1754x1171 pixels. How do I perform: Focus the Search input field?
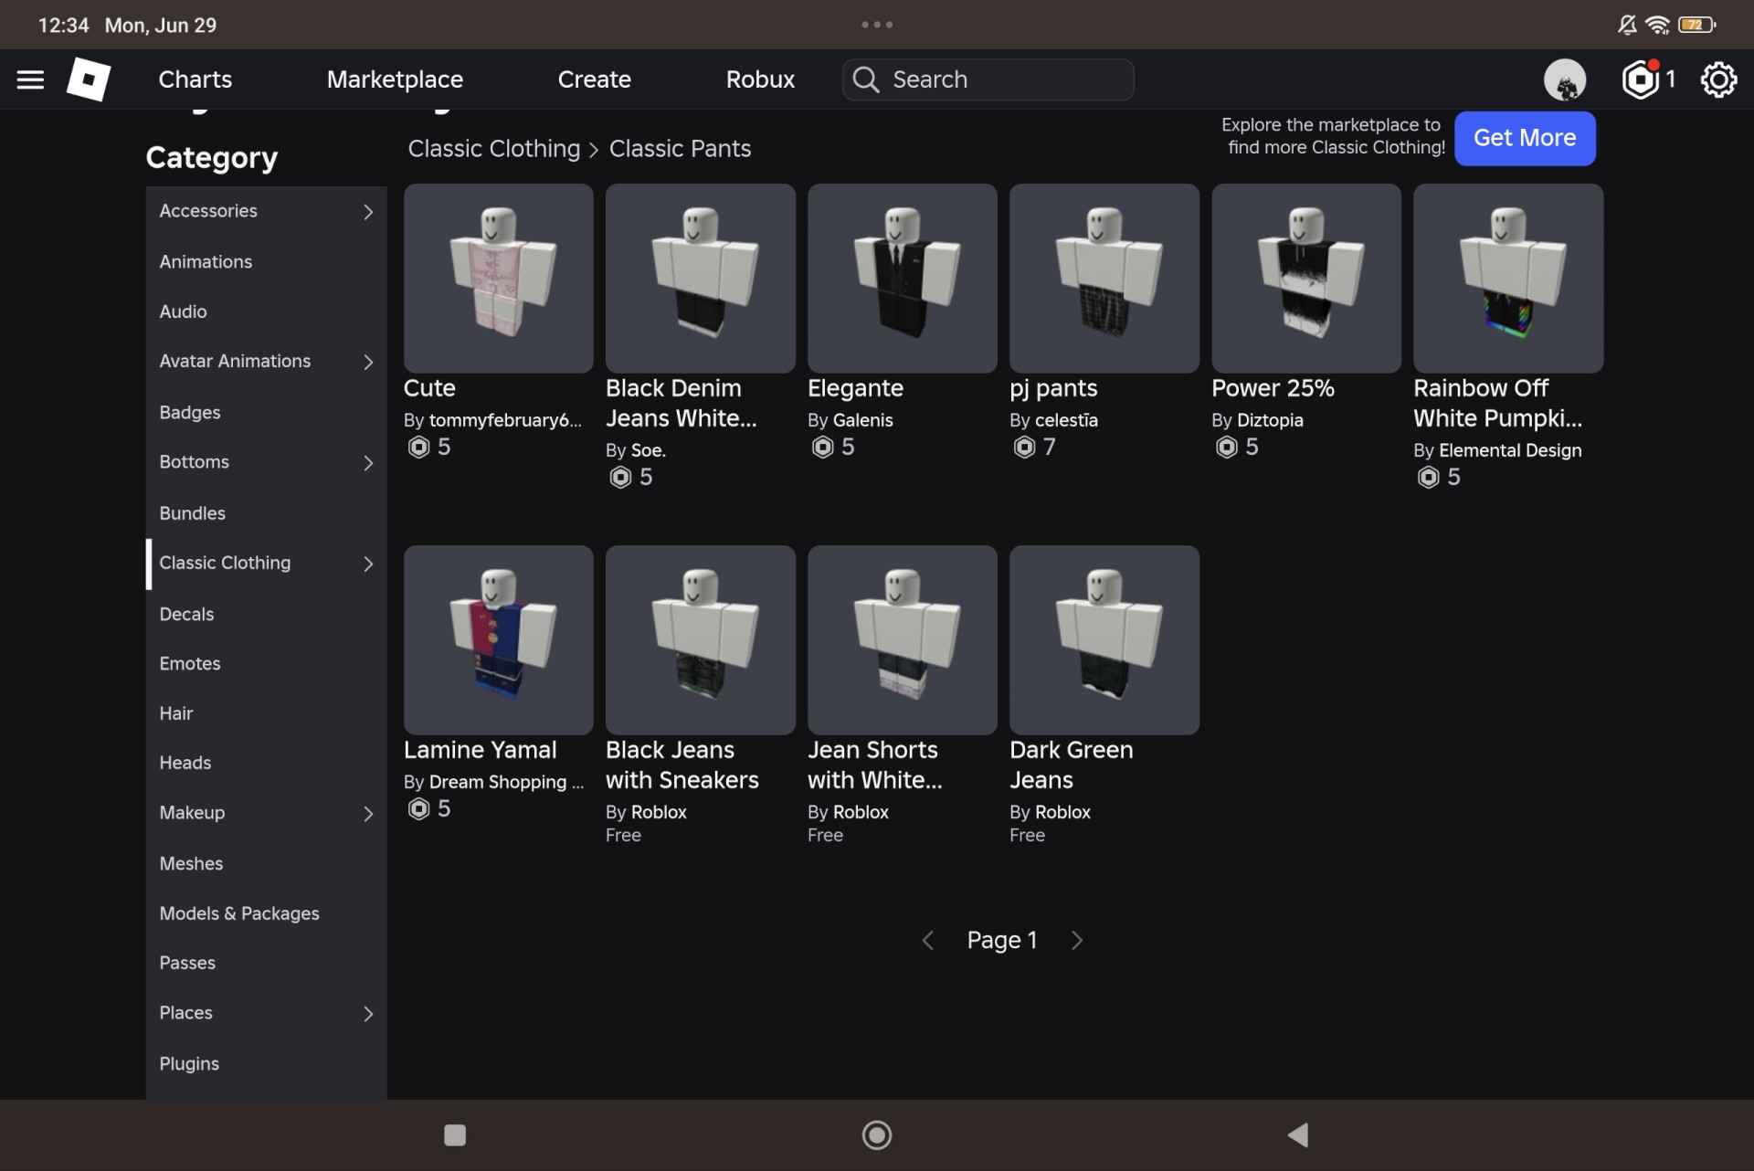(988, 79)
